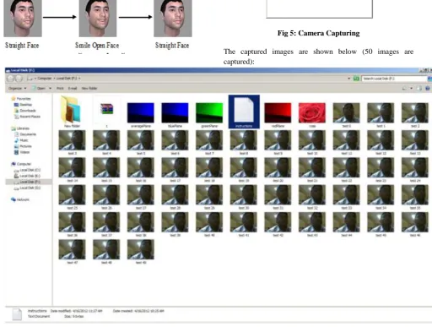Viewport: 432px width, 327px height.
Task: Select the greenPlane image thumbnail
Action: 209,112
